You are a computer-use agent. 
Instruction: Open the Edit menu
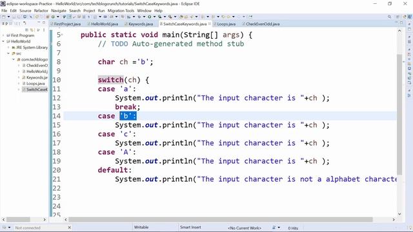[13, 11]
